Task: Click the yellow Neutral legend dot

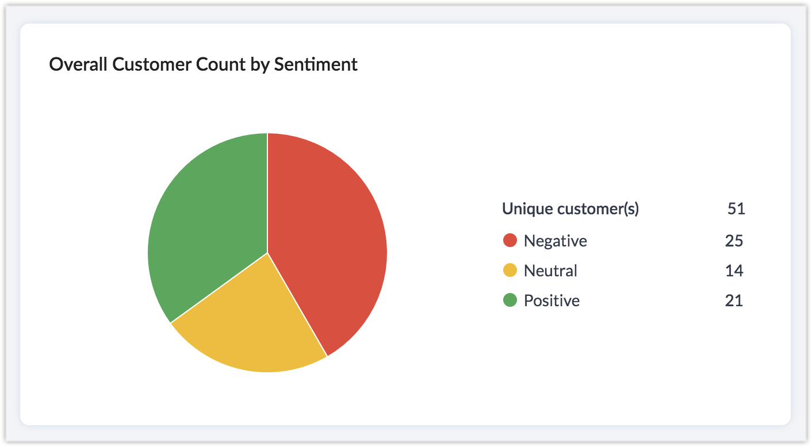Action: pyautogui.click(x=510, y=270)
